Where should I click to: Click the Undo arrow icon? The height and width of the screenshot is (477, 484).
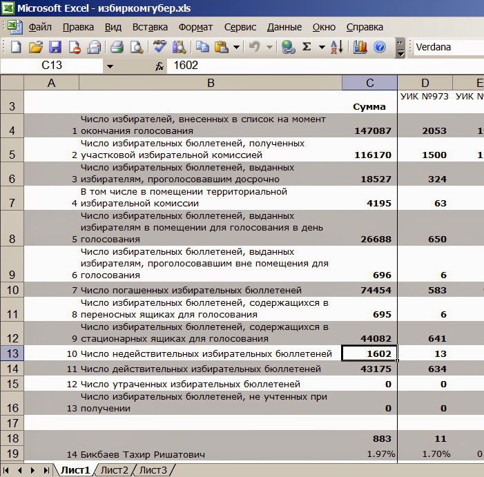pyautogui.click(x=255, y=47)
